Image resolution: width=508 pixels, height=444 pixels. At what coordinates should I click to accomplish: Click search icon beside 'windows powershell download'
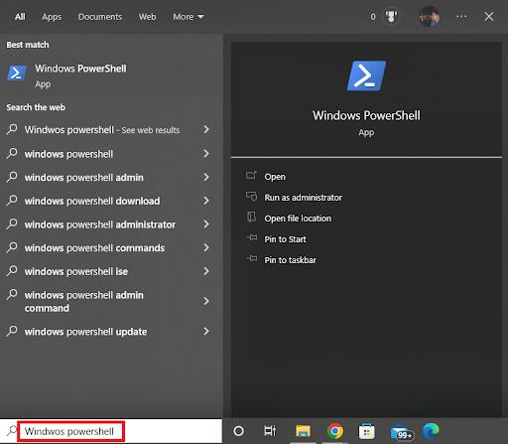tap(12, 200)
